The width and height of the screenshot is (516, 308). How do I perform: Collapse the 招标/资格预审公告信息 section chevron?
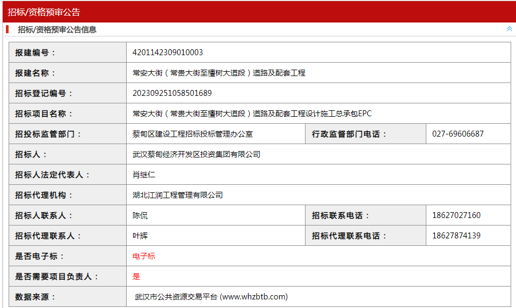(x=509, y=29)
